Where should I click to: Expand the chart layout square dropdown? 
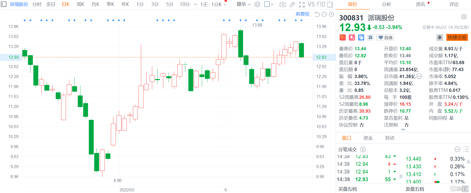(269, 4)
